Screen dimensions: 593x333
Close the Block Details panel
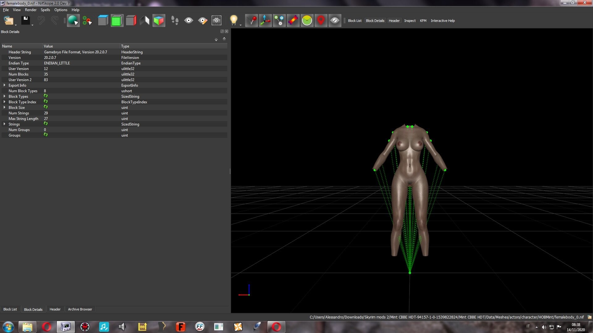pyautogui.click(x=227, y=31)
